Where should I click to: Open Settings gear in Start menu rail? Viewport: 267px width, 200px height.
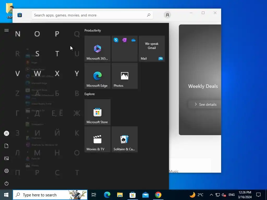click(7, 171)
